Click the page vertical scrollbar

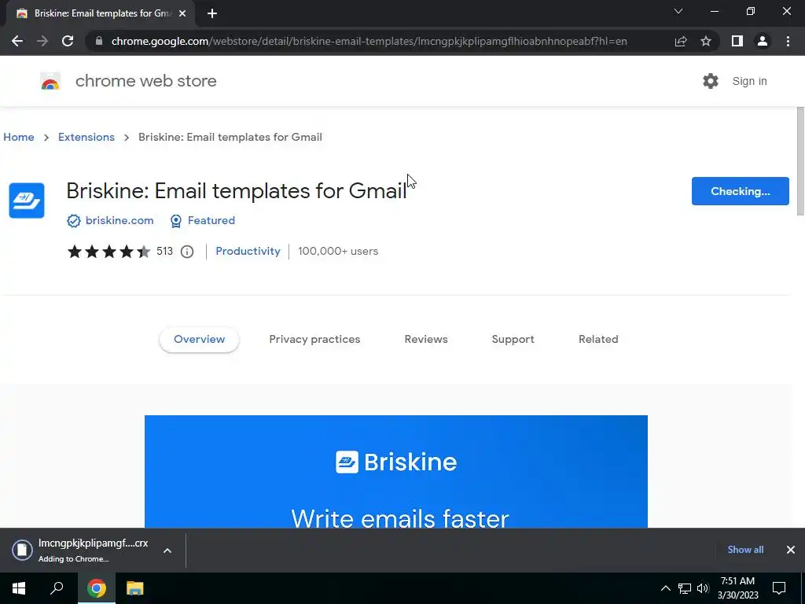[x=800, y=162]
